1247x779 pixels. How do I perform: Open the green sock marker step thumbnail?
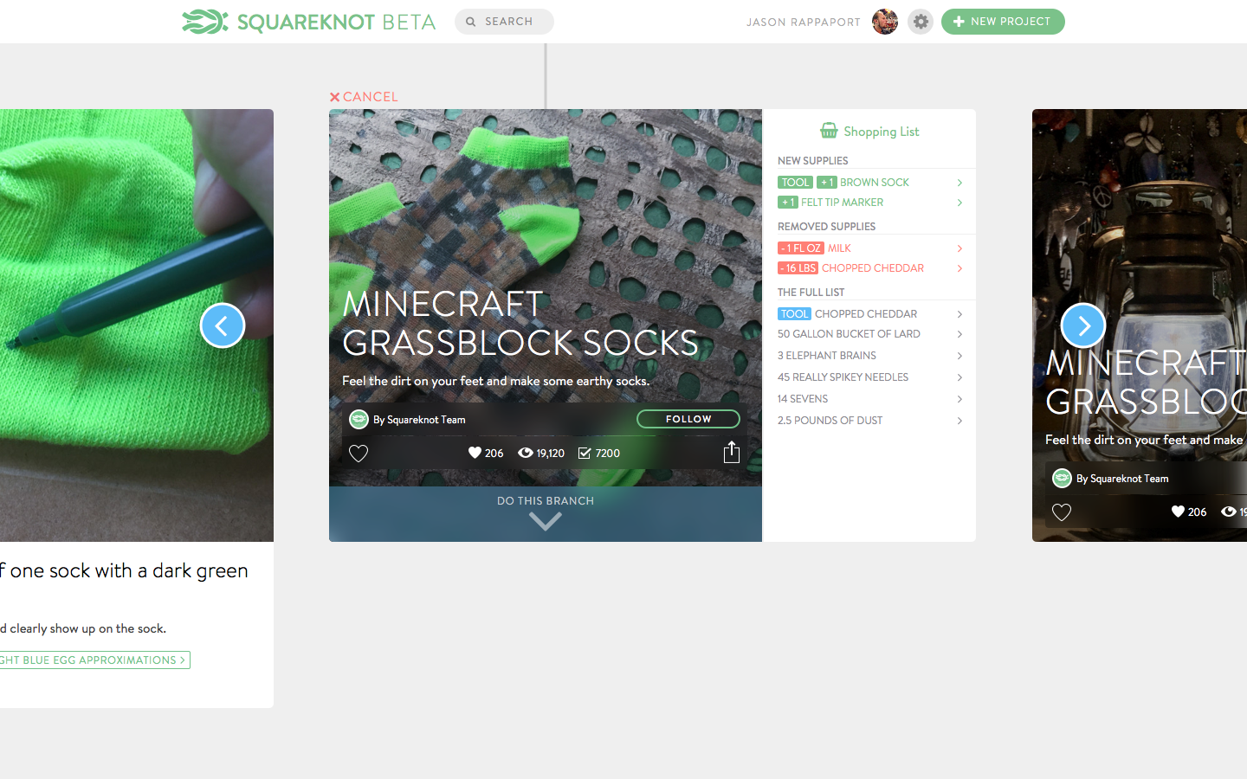point(137,325)
